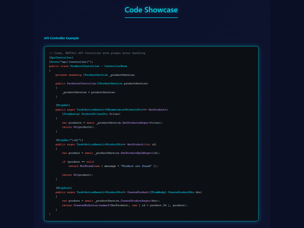Click the CreateProductAsync(dto) call line
Image resolution: width=304 pixels, height=228 pixels.
[111, 201]
